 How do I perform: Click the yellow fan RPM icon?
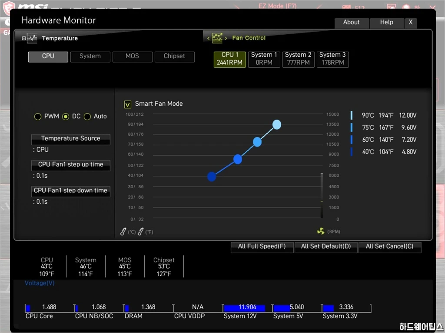(x=321, y=232)
